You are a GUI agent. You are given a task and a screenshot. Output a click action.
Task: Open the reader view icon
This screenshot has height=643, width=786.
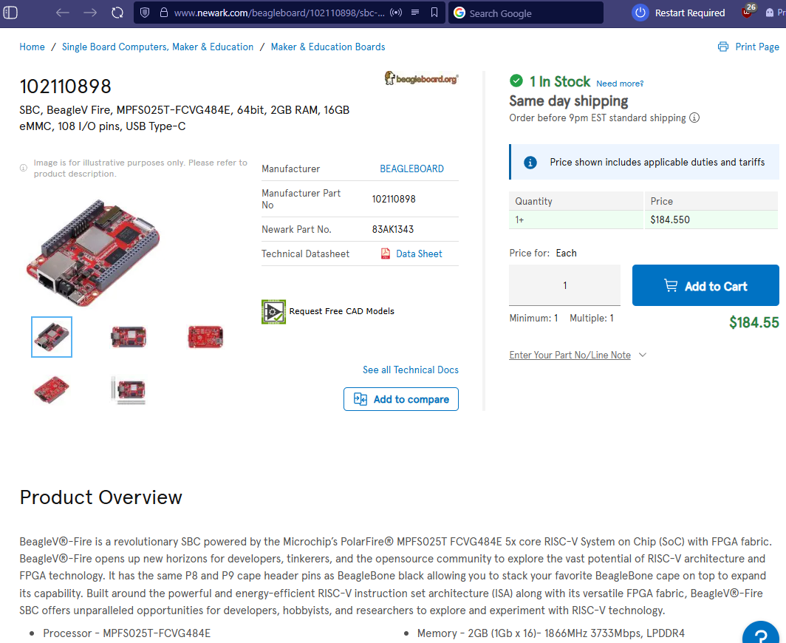tap(415, 13)
